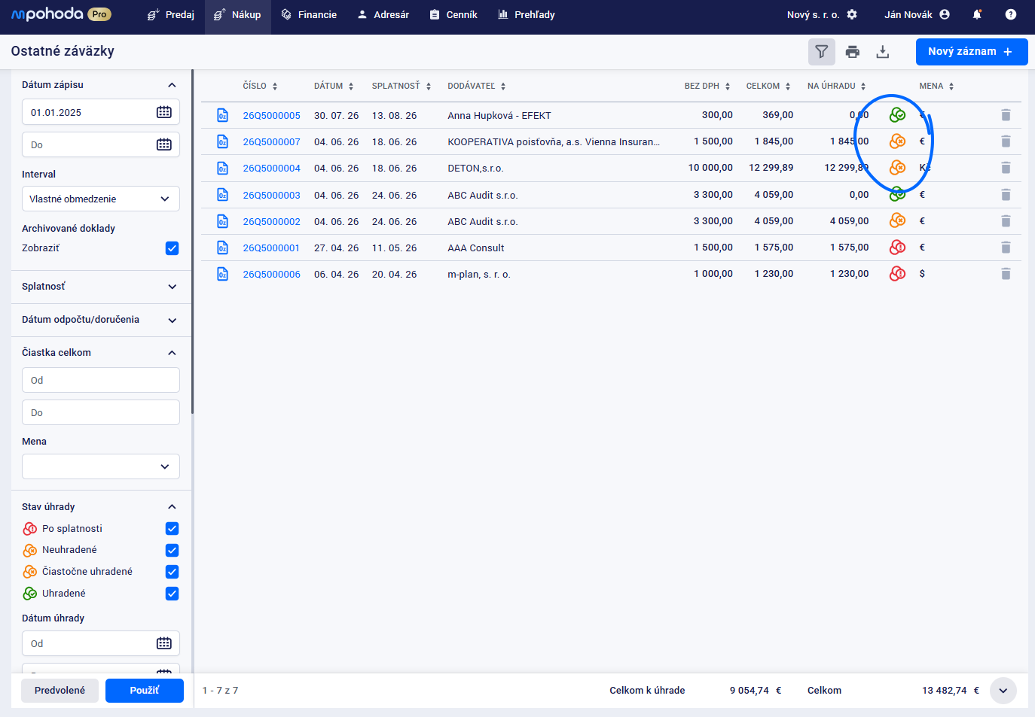Open record link 26Q5000007
This screenshot has height=717, width=1035.
pos(271,142)
